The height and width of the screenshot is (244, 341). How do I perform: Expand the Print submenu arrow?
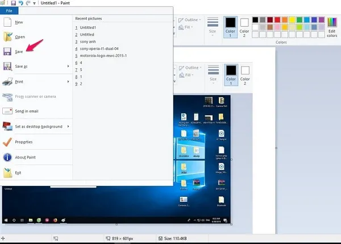coord(68,81)
